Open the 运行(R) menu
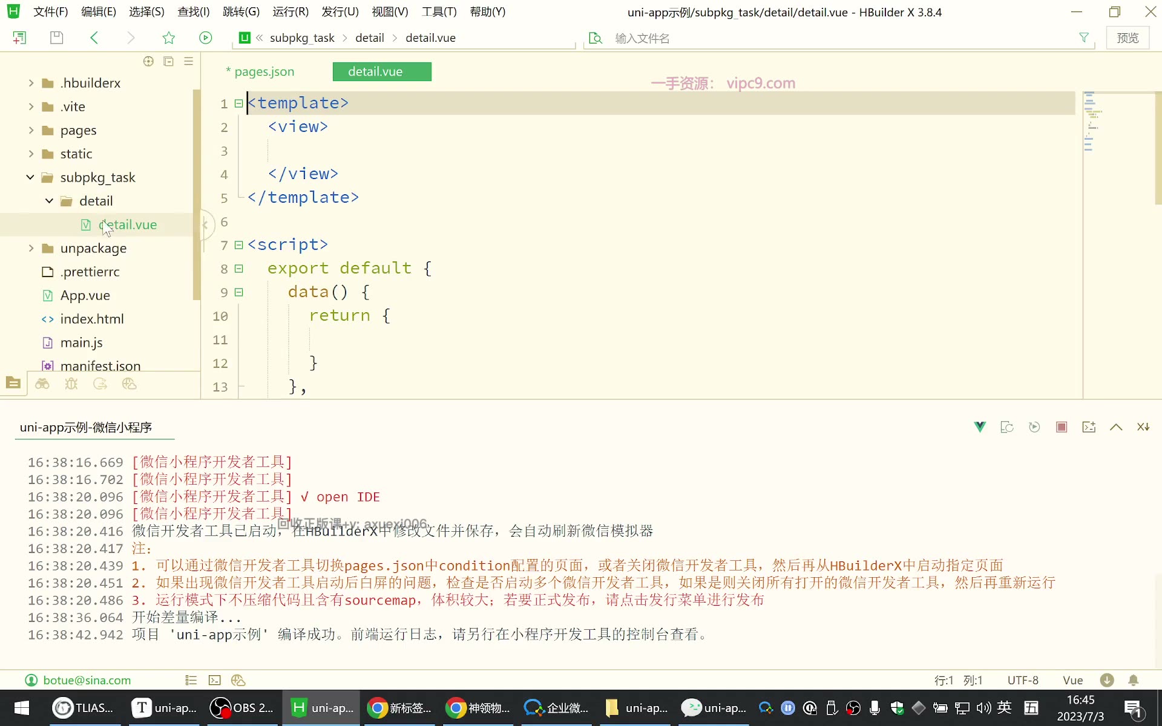1162x726 pixels. click(290, 12)
